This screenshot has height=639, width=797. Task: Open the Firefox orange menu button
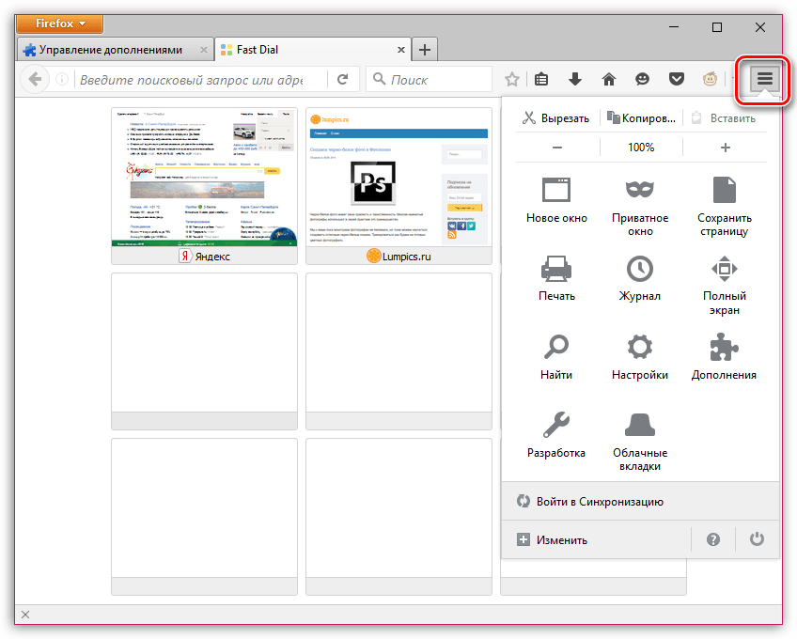point(59,23)
